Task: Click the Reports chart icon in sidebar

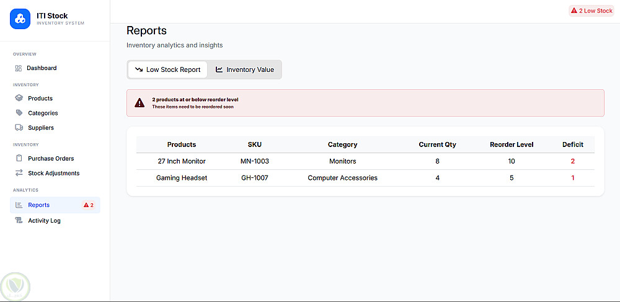Action: click(19, 205)
